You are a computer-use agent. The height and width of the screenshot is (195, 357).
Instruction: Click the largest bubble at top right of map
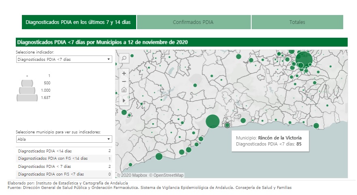(304, 60)
